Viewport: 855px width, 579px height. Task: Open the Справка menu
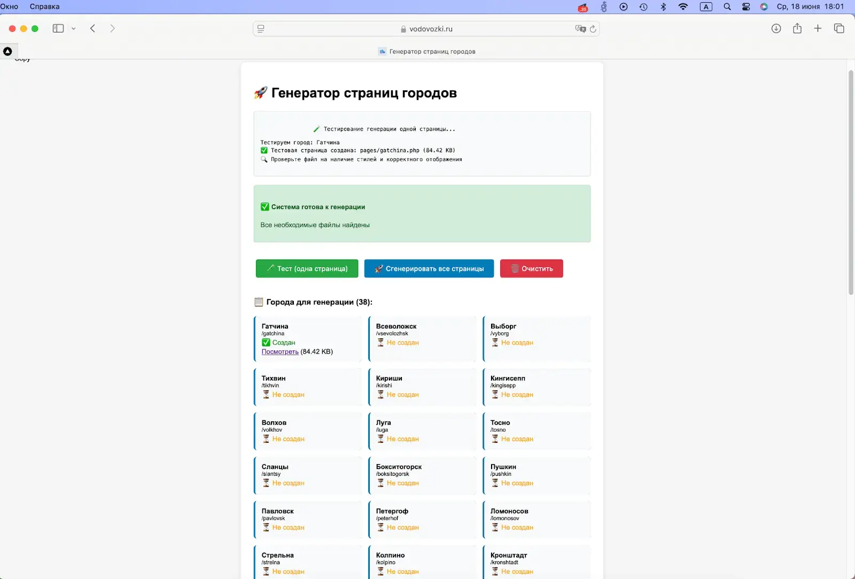[x=45, y=6]
